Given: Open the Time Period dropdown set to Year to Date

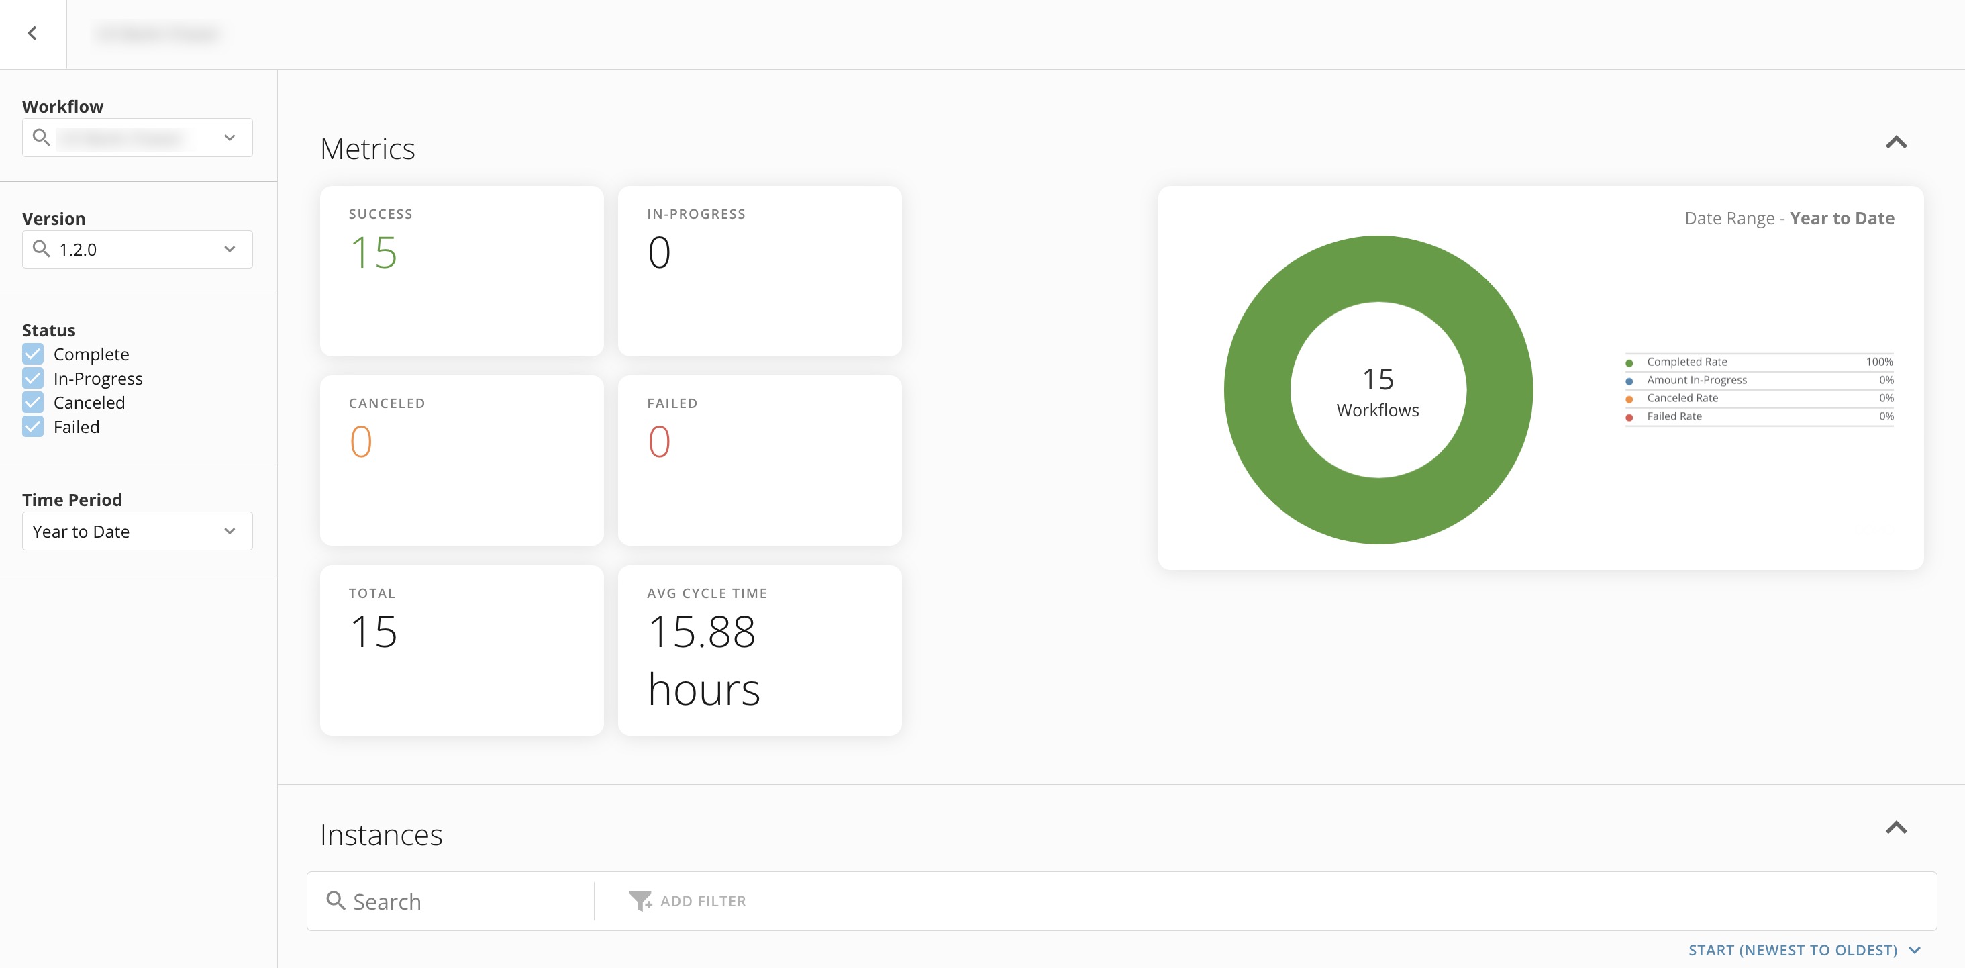Looking at the screenshot, I should [230, 531].
